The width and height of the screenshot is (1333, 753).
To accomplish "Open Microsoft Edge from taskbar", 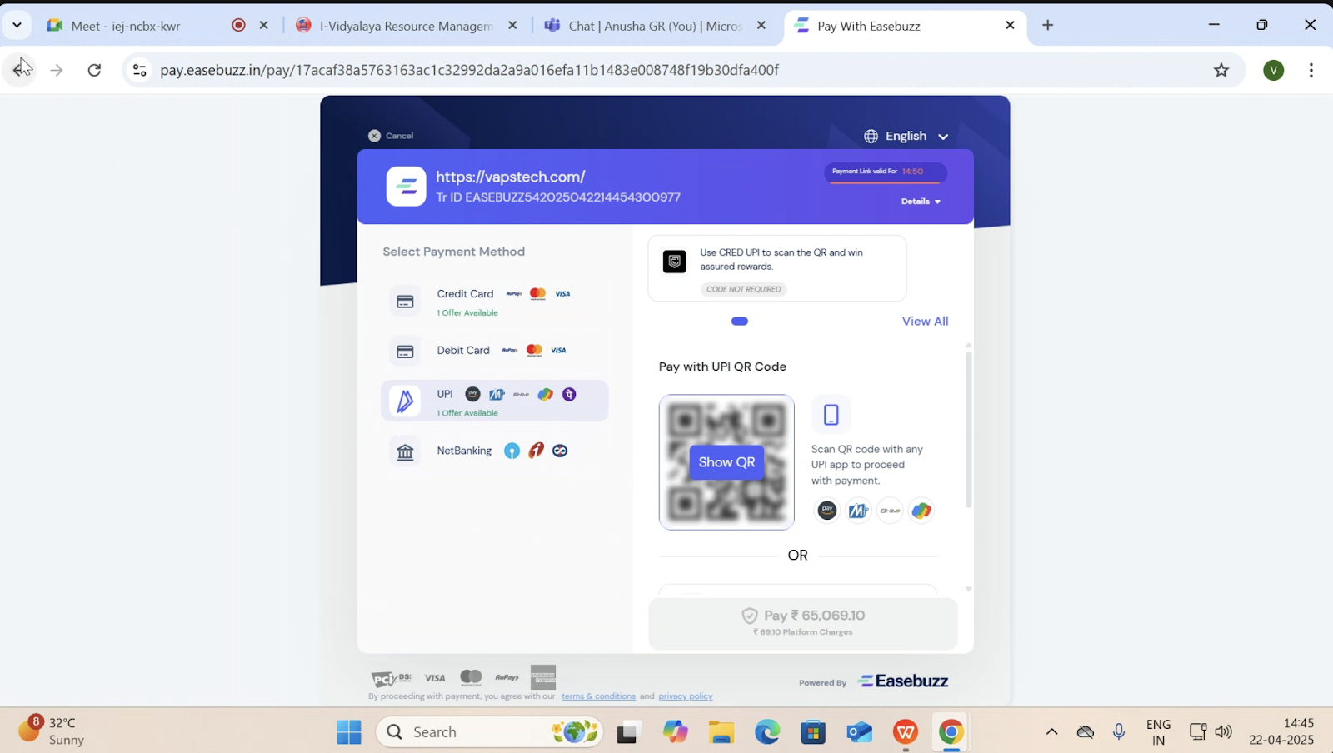I will coord(767,732).
